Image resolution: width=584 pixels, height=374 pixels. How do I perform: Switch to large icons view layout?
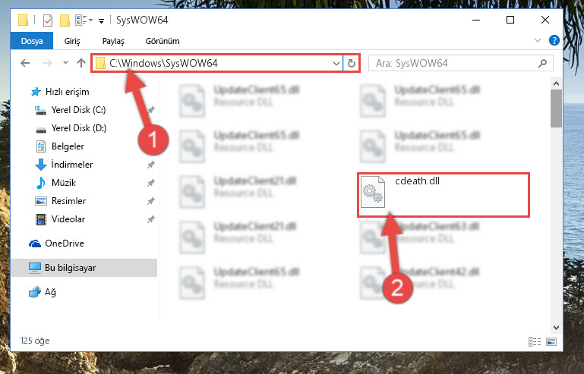click(551, 341)
